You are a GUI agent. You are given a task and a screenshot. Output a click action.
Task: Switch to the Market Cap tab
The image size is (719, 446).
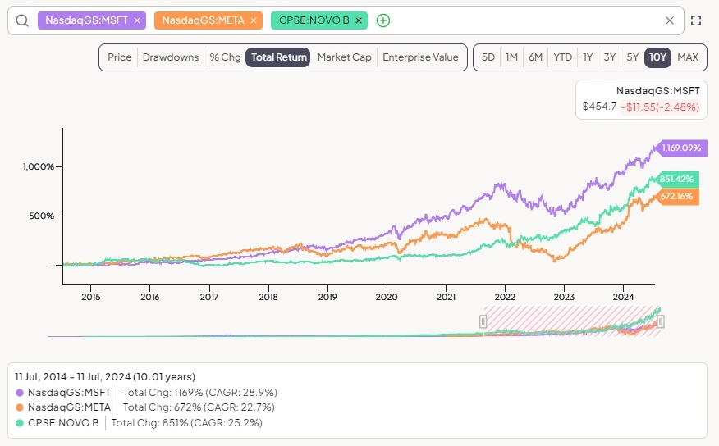[x=345, y=57]
